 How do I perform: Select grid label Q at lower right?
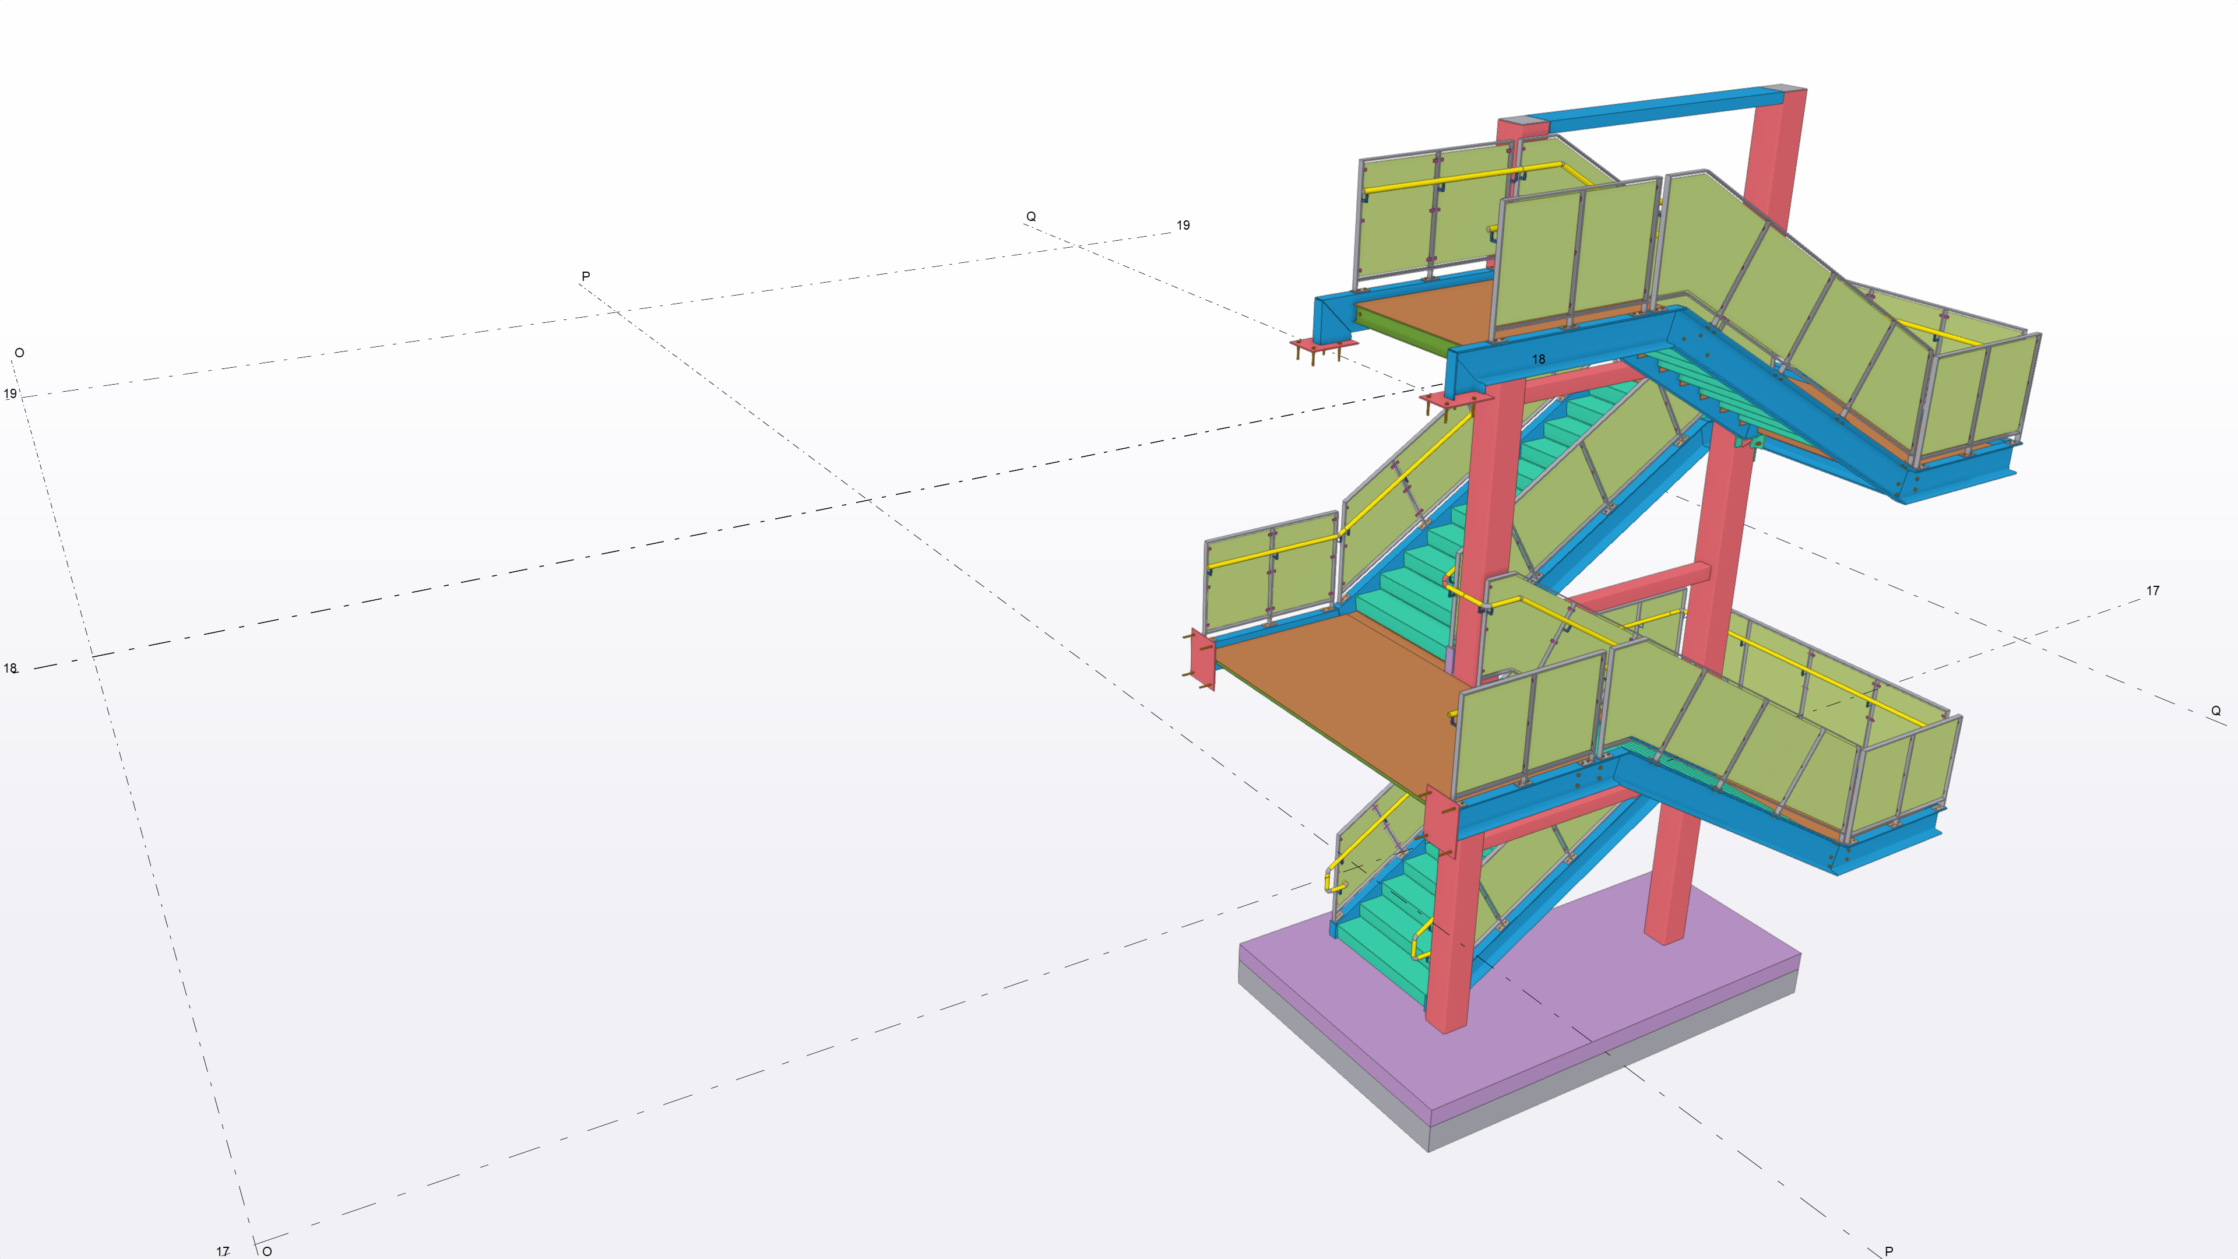coord(2215,711)
